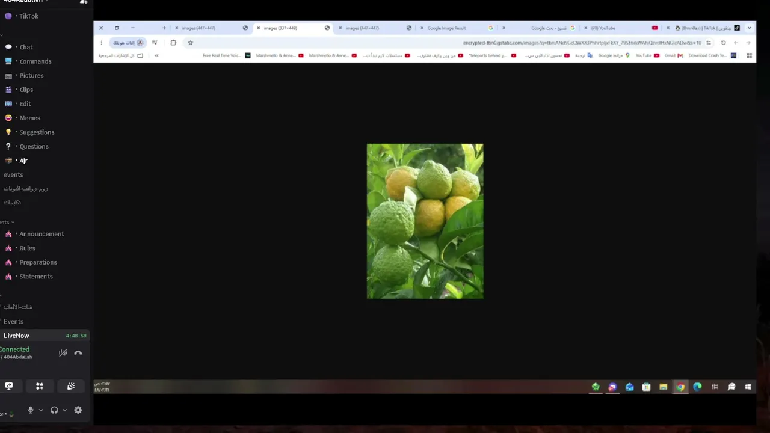Open the Preparations channel
Viewport: 770px width, 433px height.
click(38, 262)
